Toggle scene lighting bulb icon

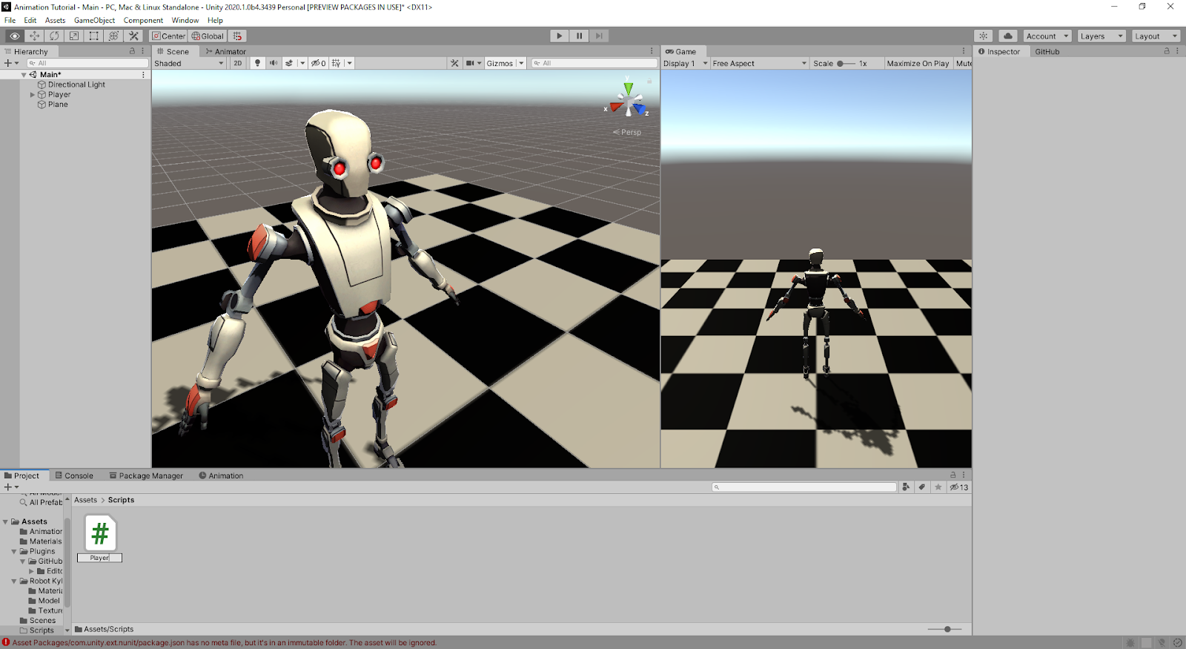coord(257,63)
